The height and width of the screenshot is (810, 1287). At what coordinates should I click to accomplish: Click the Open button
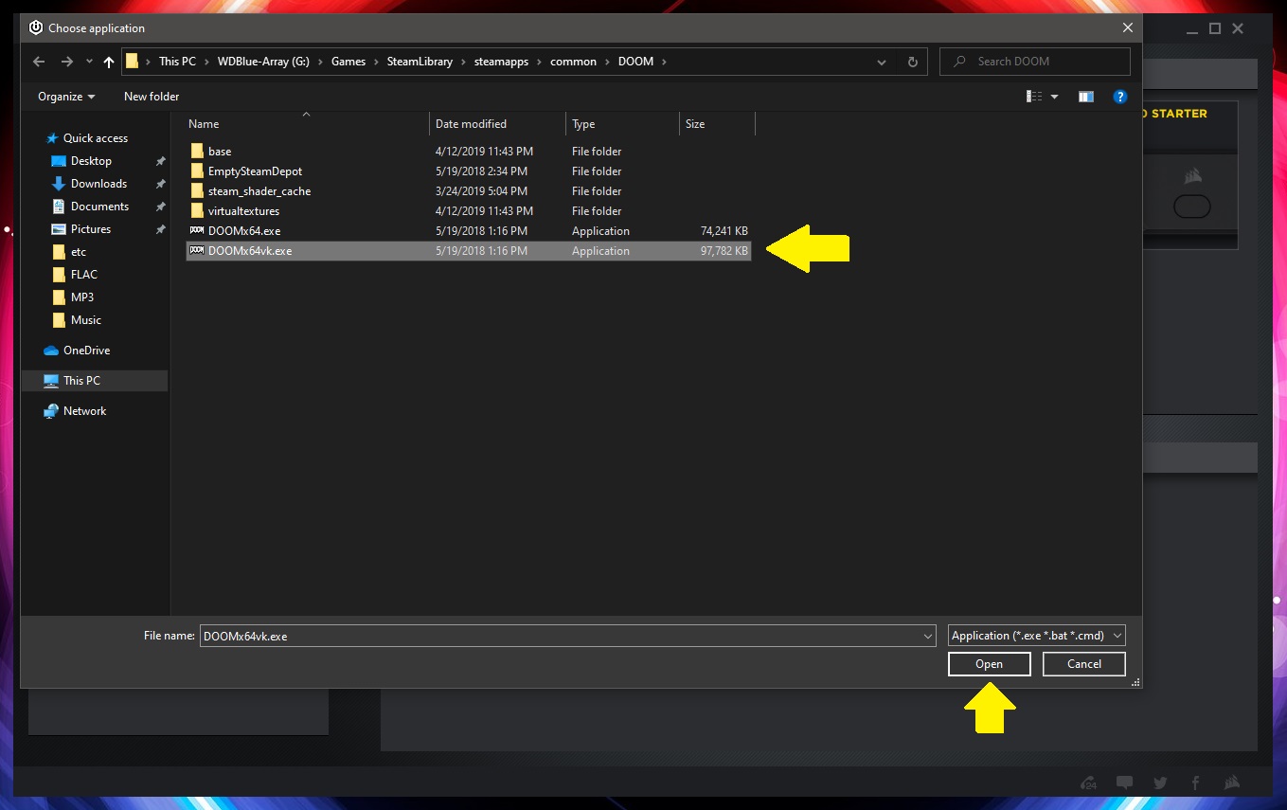[x=990, y=664]
